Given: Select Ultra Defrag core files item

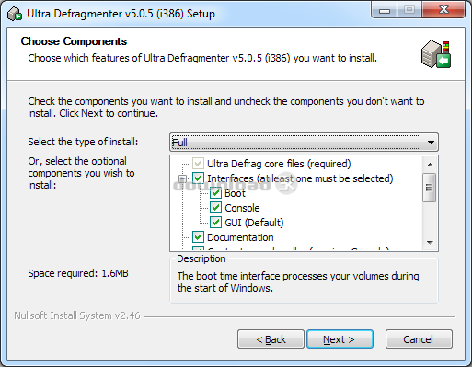Looking at the screenshot, I should (x=279, y=164).
